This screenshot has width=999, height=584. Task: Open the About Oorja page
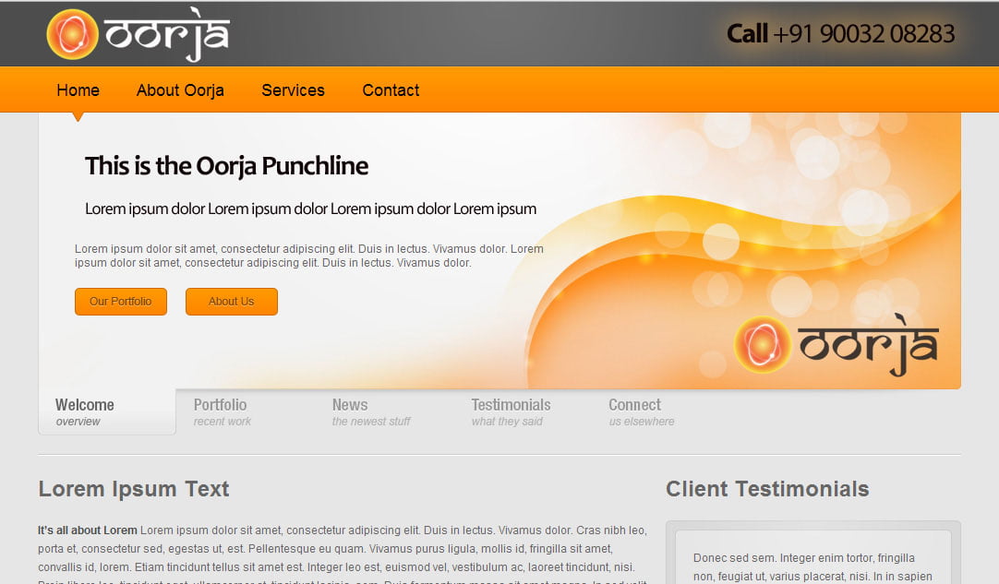pos(180,89)
